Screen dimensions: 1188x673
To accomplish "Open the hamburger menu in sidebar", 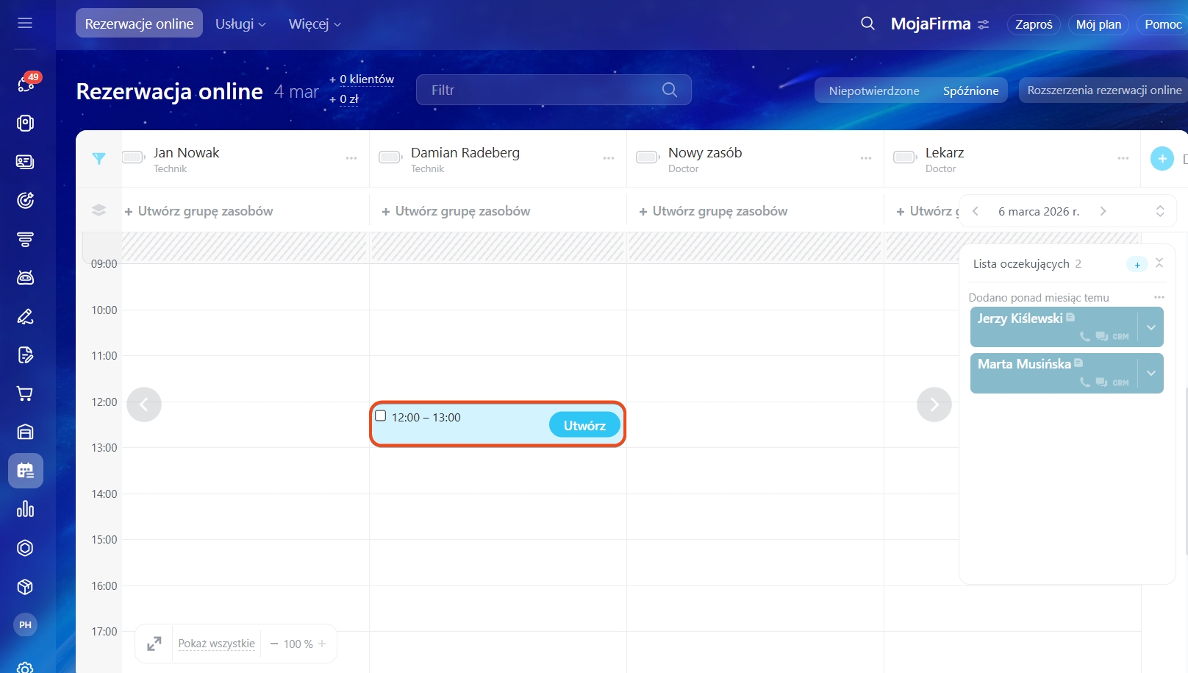I will click(x=25, y=23).
